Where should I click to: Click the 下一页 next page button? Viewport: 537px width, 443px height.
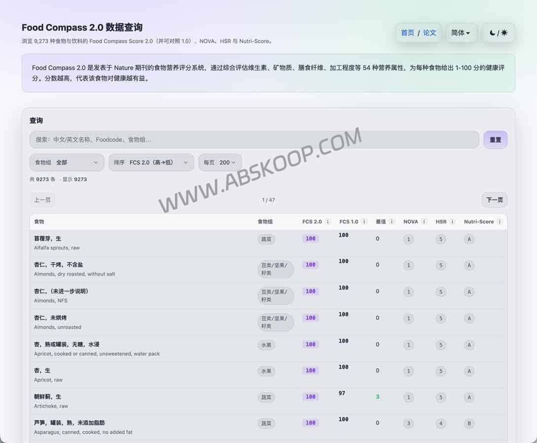tap(494, 200)
